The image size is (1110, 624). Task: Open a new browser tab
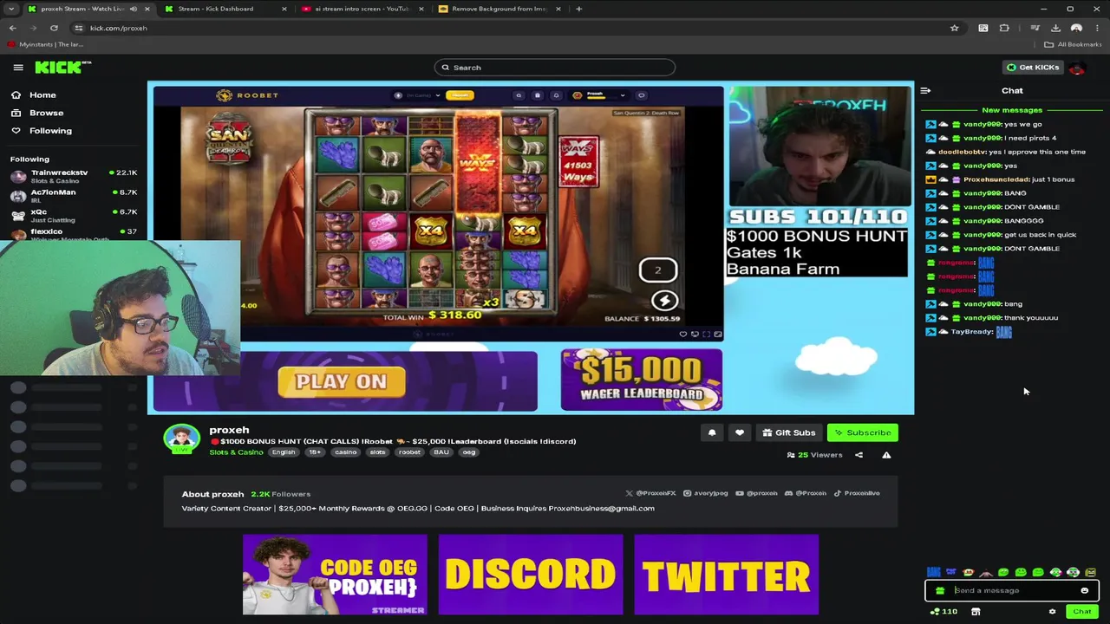click(579, 9)
